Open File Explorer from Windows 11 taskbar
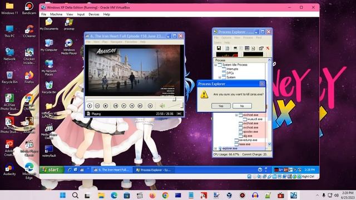356x200 pixels. [101, 195]
